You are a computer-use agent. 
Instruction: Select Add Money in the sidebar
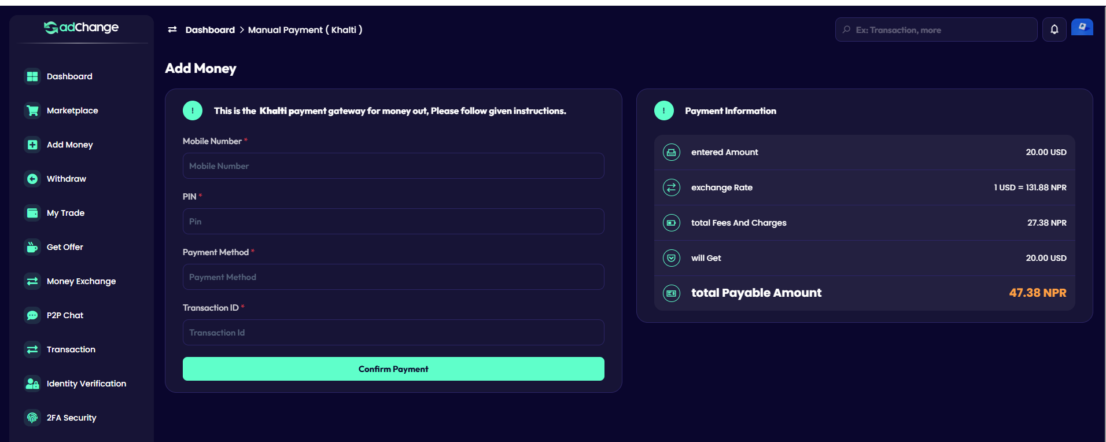pyautogui.click(x=70, y=145)
